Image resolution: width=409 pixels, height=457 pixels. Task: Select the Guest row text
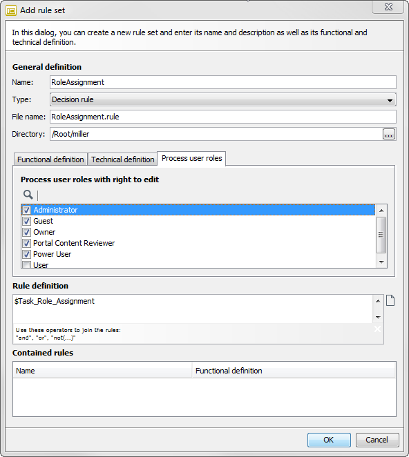click(43, 221)
